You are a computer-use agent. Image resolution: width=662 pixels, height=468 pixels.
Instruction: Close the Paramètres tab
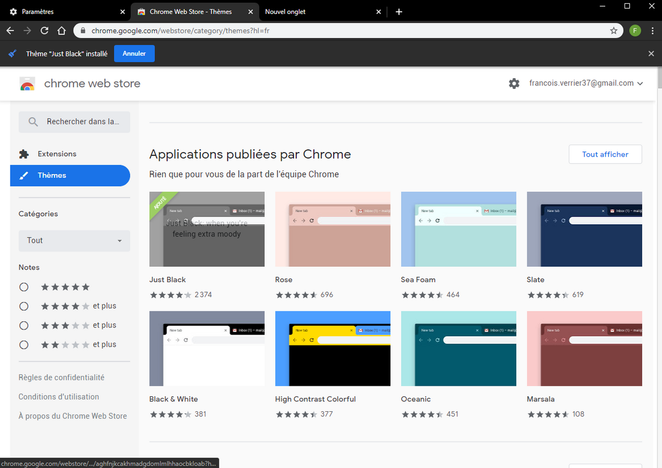122,12
